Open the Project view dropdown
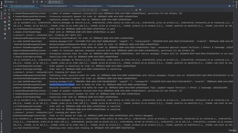 point(11,2)
